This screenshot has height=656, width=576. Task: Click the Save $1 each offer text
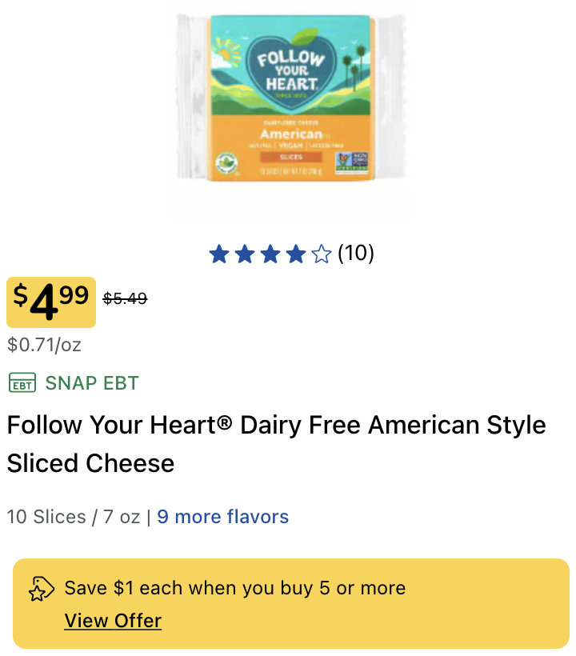235,588
